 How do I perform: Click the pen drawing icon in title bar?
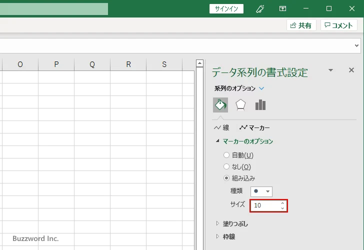tap(260, 8)
